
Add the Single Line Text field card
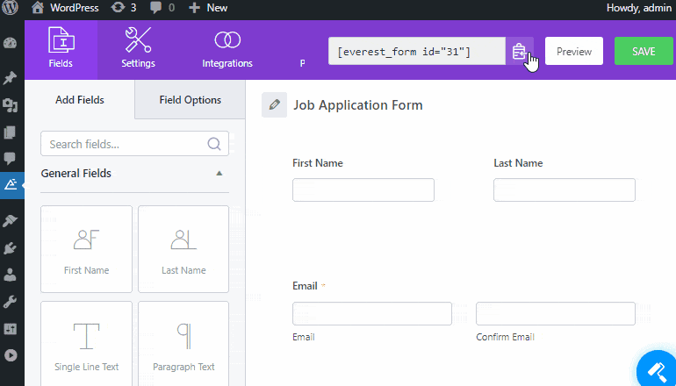(86, 344)
